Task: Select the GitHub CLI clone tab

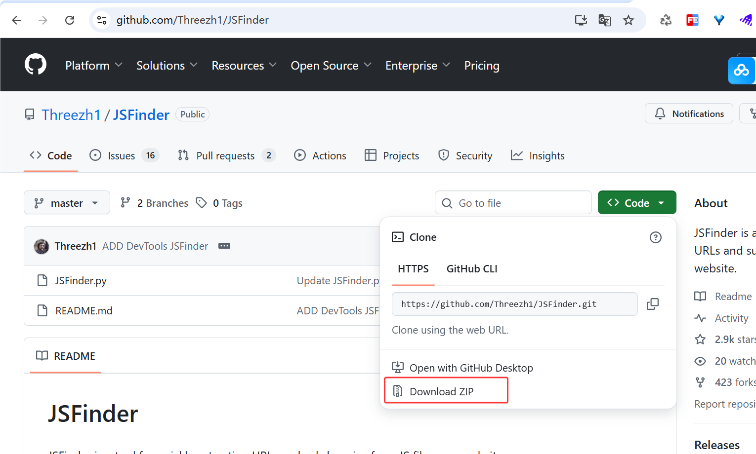Action: coord(472,269)
